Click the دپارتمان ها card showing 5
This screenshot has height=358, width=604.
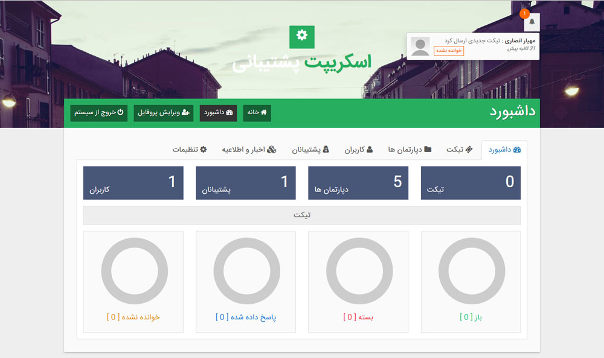point(358,183)
